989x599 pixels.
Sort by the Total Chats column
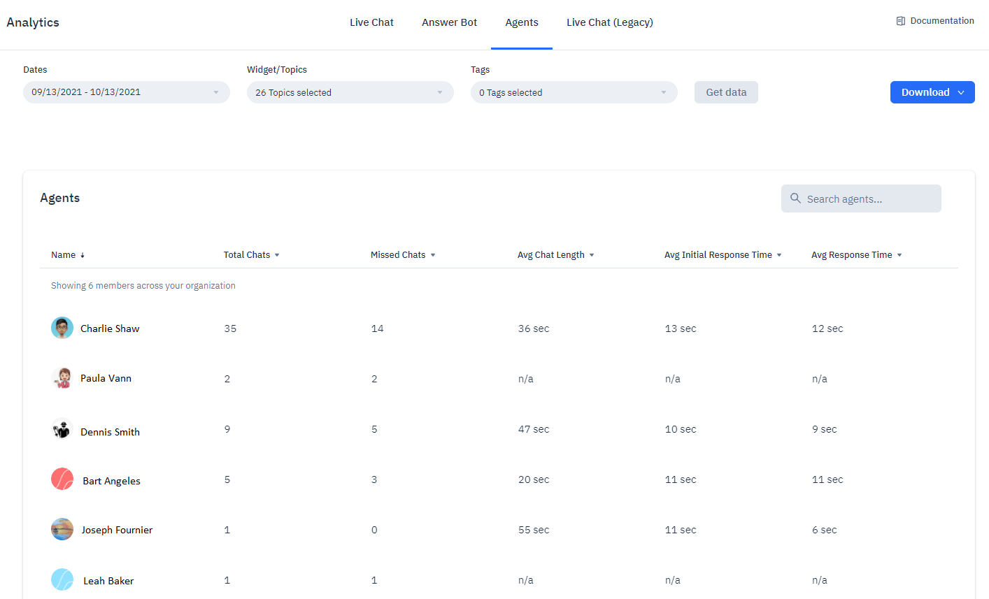pyautogui.click(x=252, y=255)
